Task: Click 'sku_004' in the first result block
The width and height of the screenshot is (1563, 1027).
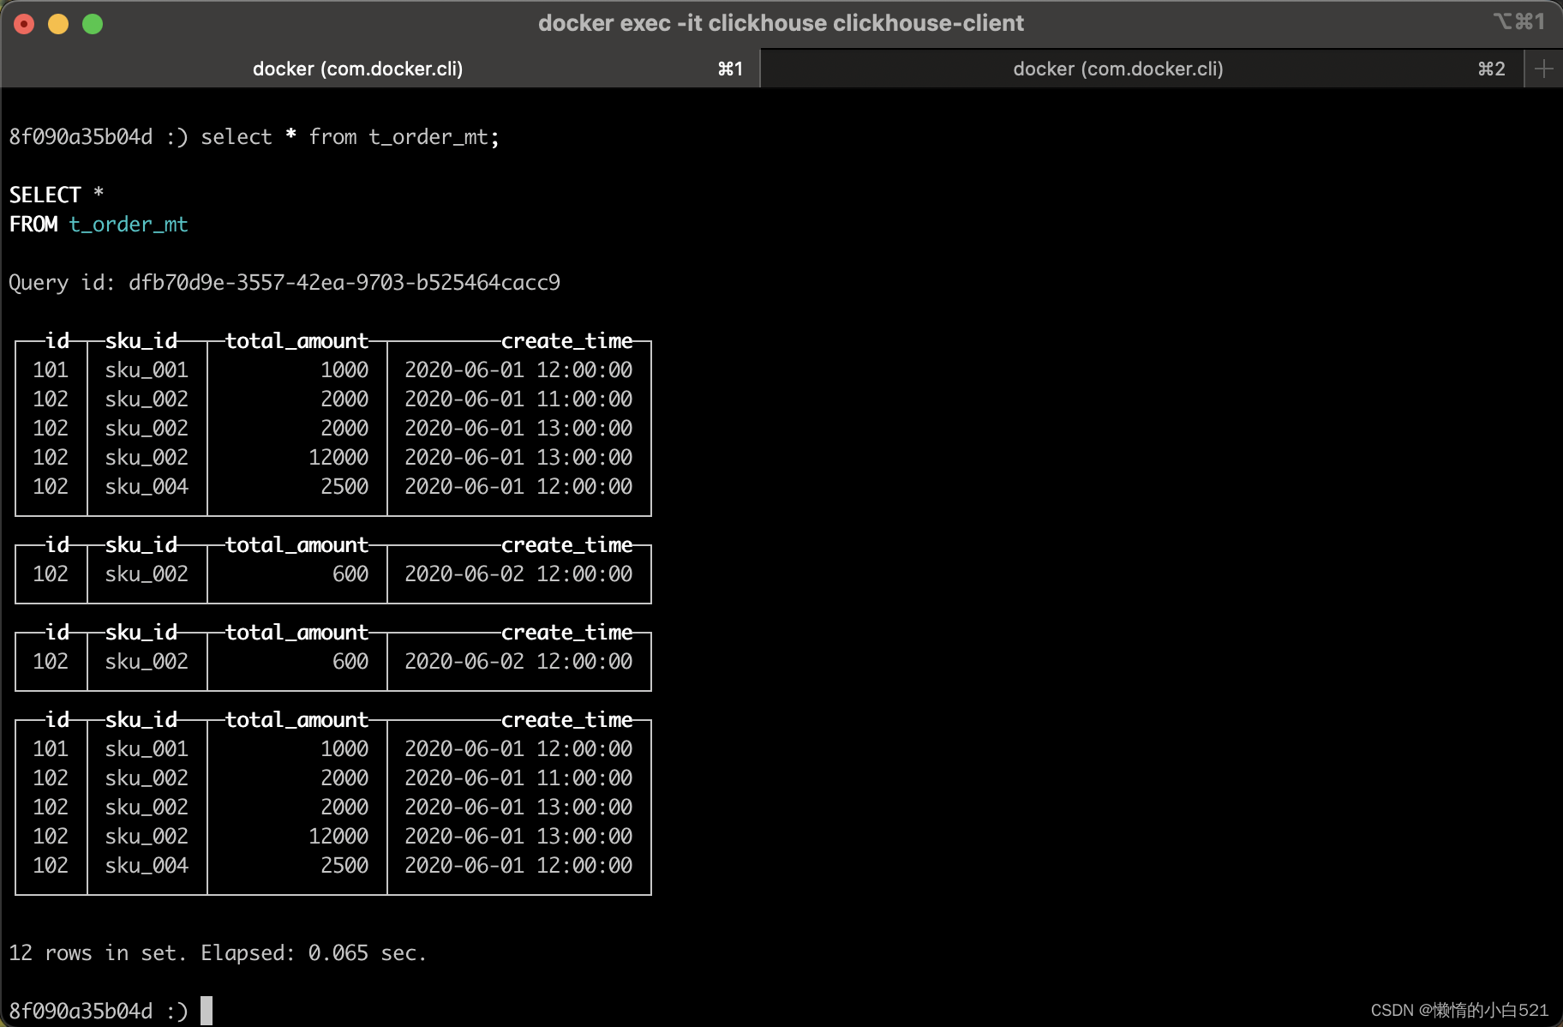Action: coord(147,487)
